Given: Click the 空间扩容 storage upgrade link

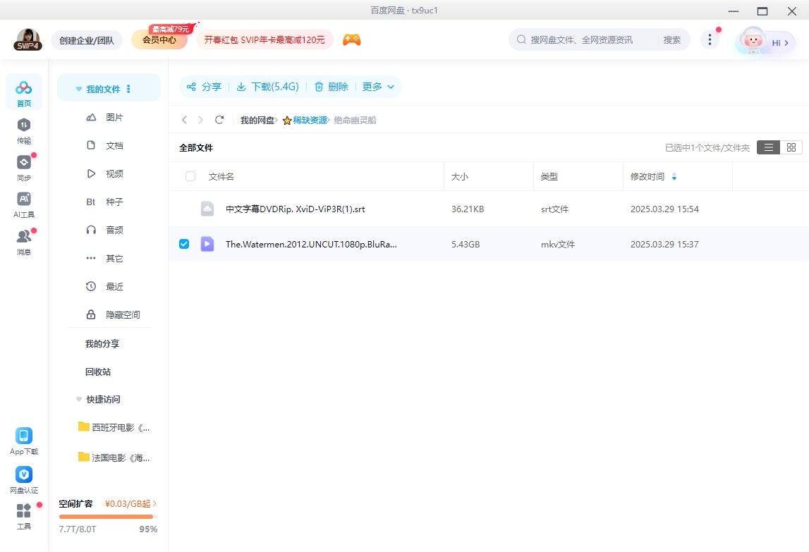Looking at the screenshot, I should coord(75,503).
